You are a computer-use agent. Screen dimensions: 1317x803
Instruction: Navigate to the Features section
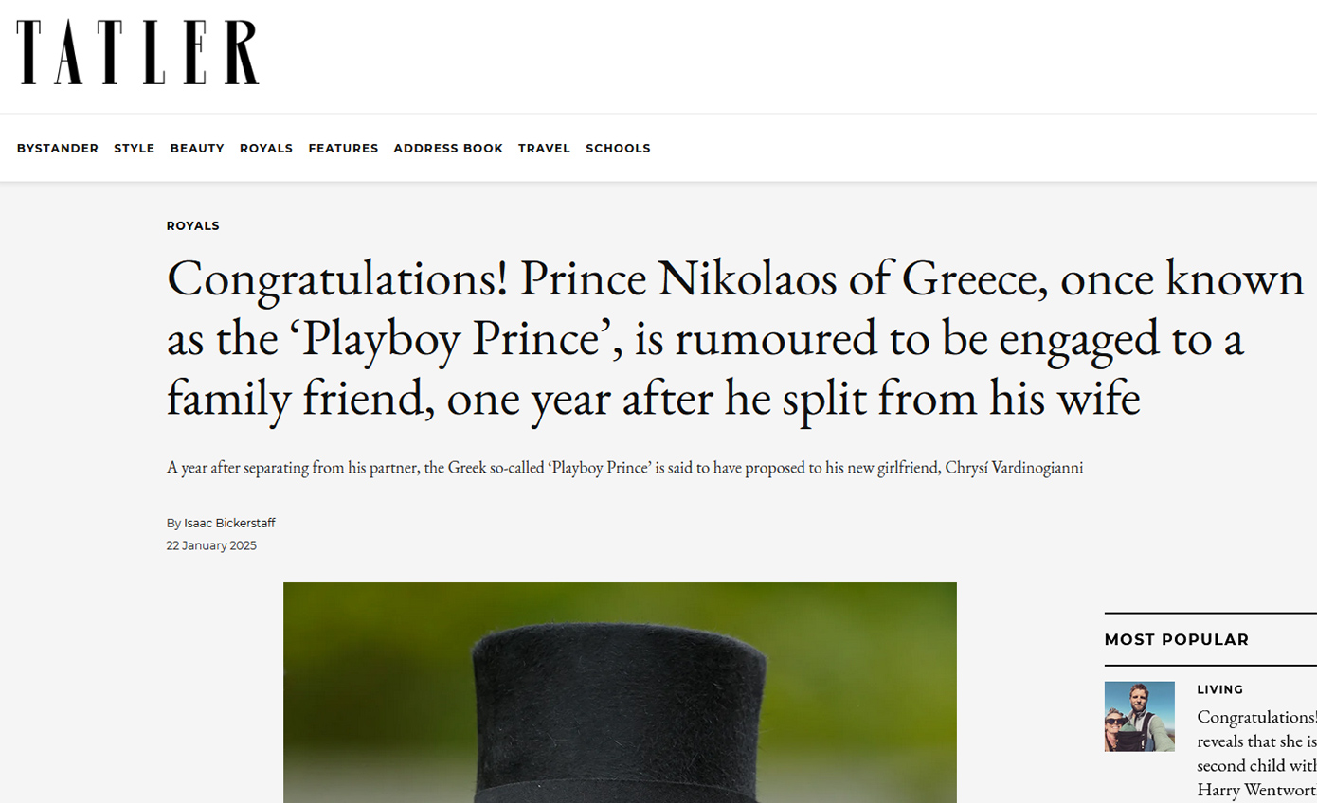click(343, 149)
